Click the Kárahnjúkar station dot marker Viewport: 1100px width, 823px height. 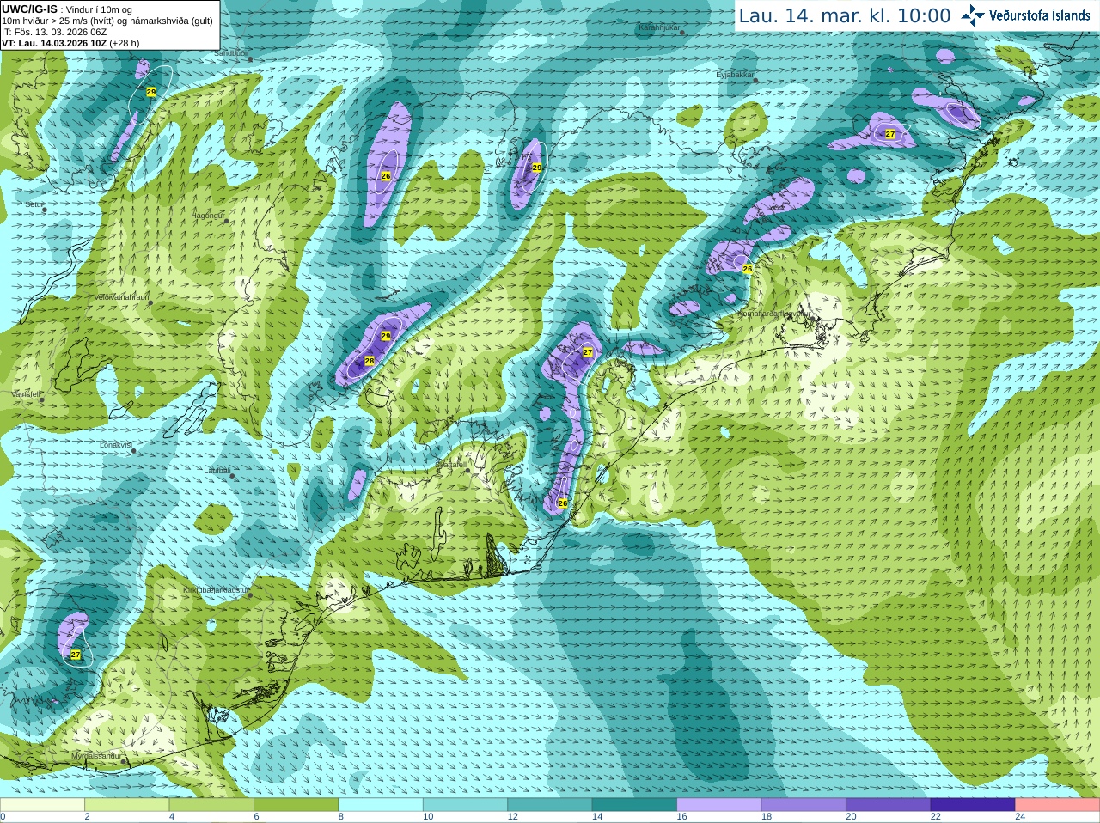click(683, 33)
